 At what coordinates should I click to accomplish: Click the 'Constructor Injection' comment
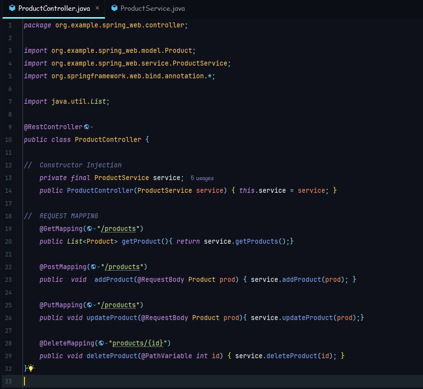pos(80,165)
